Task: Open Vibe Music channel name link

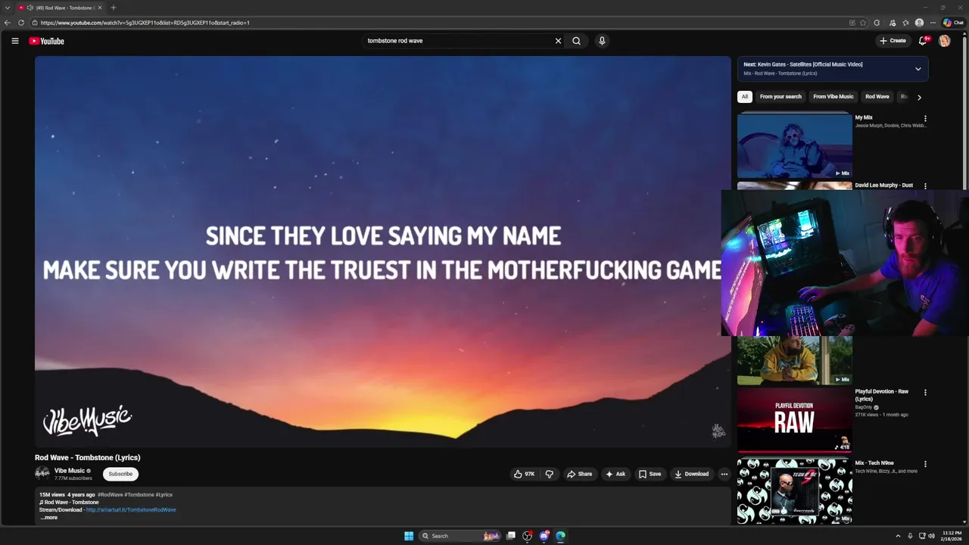Action: pos(70,471)
